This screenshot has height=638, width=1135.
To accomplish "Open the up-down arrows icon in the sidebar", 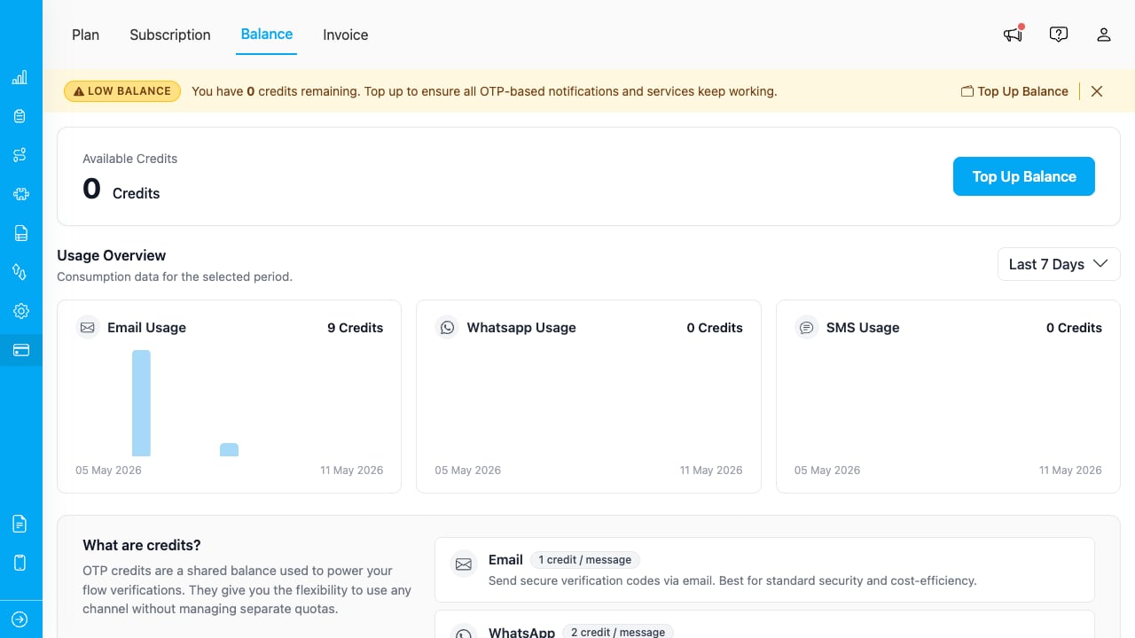I will (20, 272).
